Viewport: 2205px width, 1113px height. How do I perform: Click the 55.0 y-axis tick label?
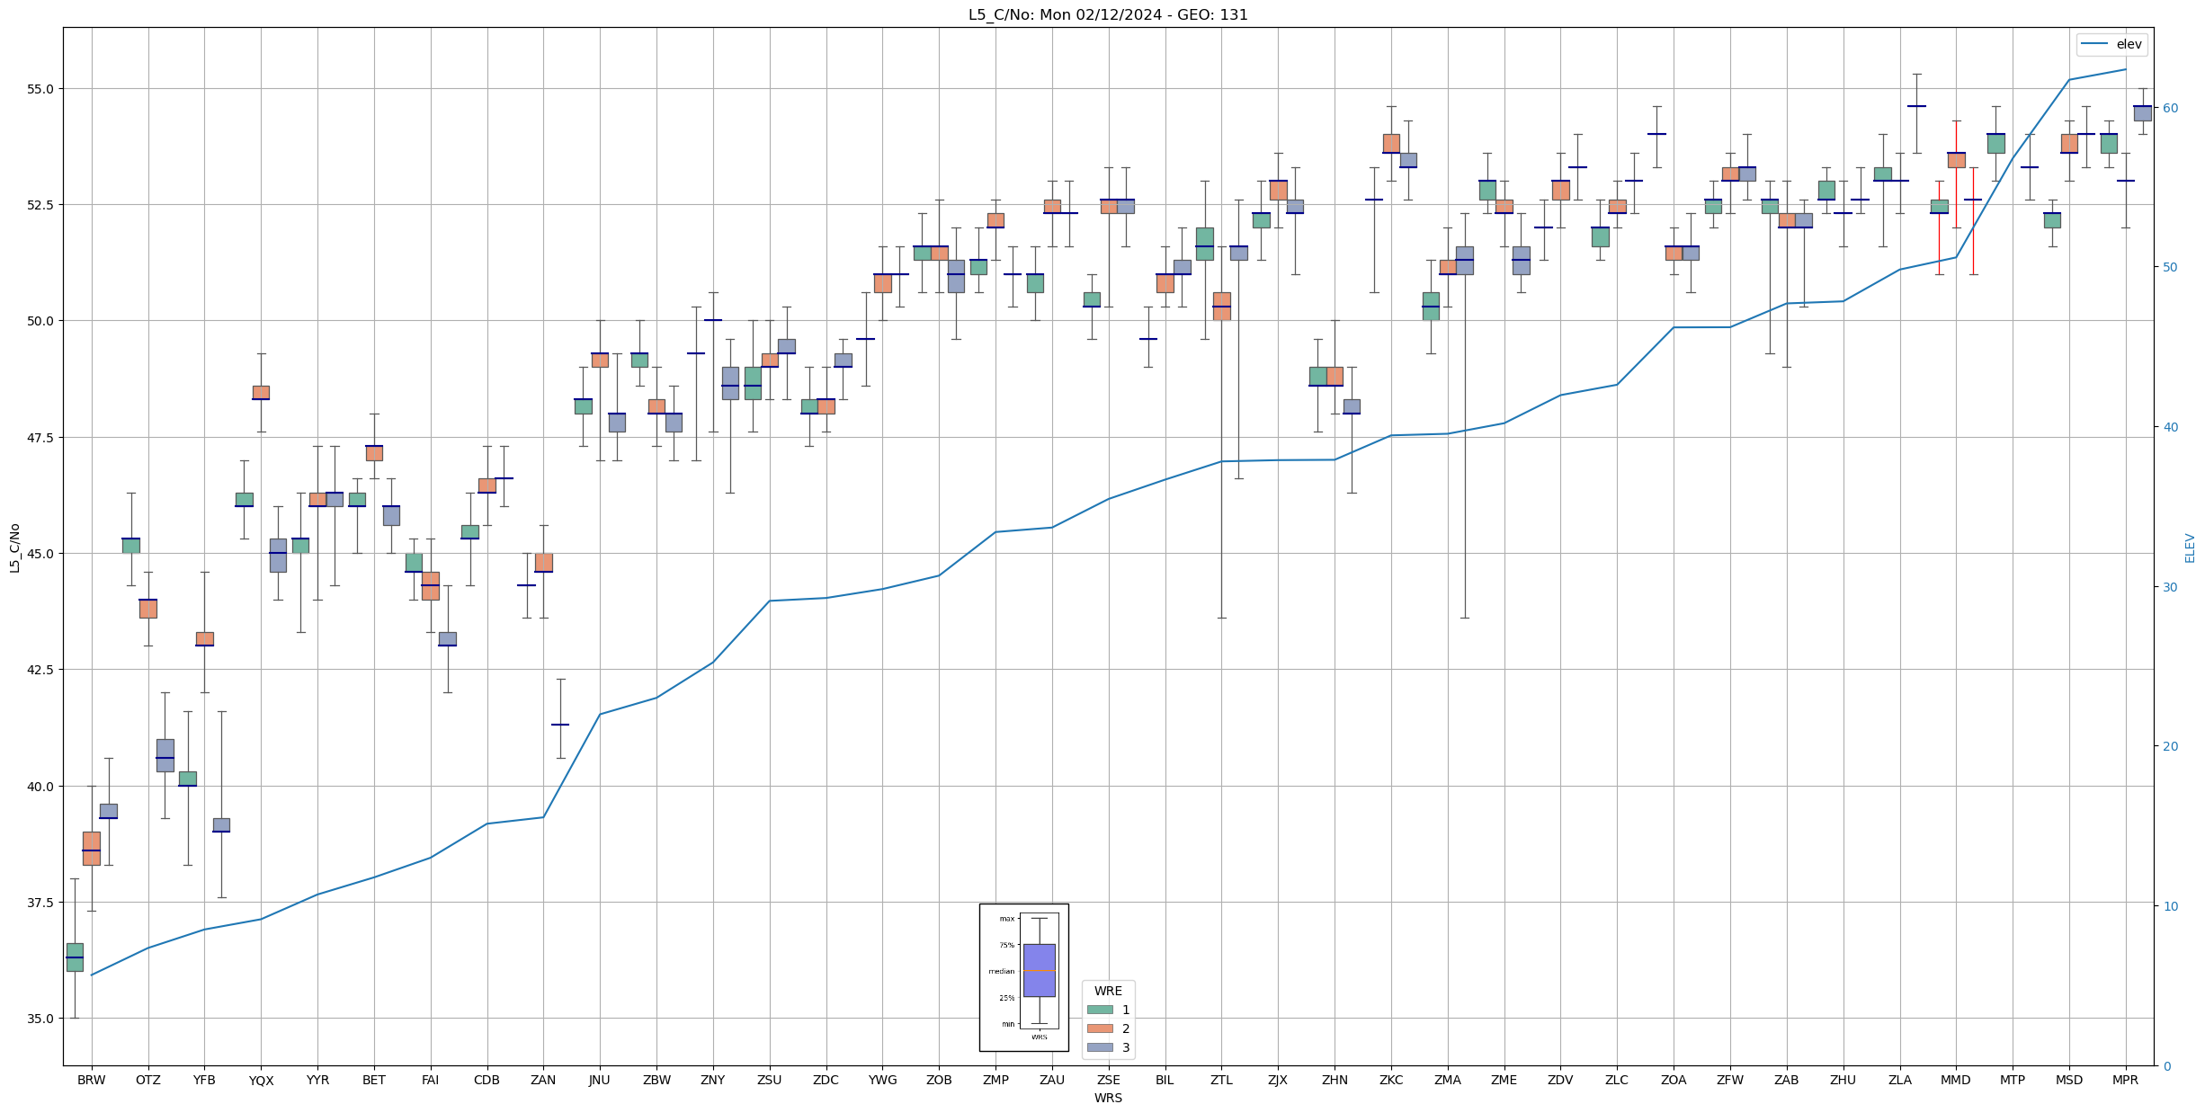tap(41, 89)
